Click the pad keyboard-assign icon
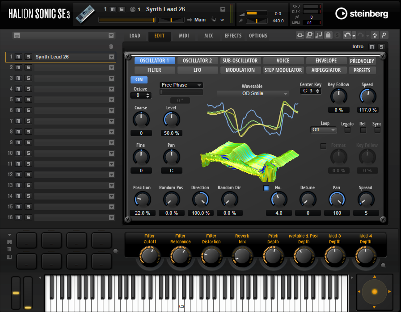Screen dimensions: 401x312 pyautogui.click(x=9, y=257)
